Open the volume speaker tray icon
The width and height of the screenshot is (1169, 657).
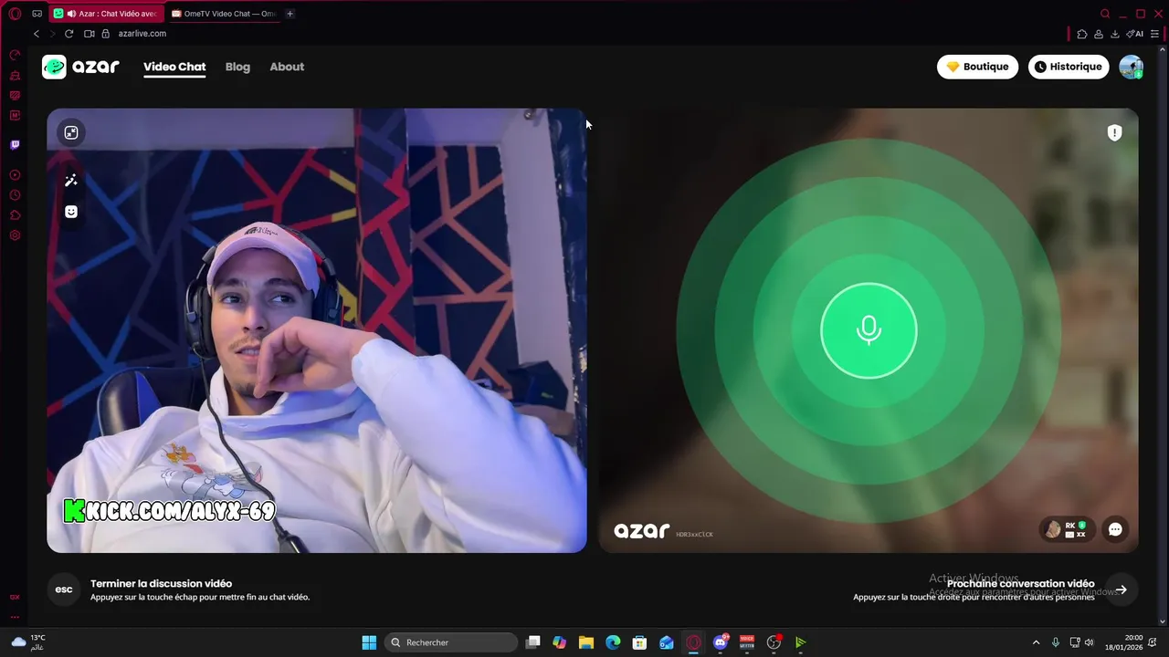point(1089,642)
